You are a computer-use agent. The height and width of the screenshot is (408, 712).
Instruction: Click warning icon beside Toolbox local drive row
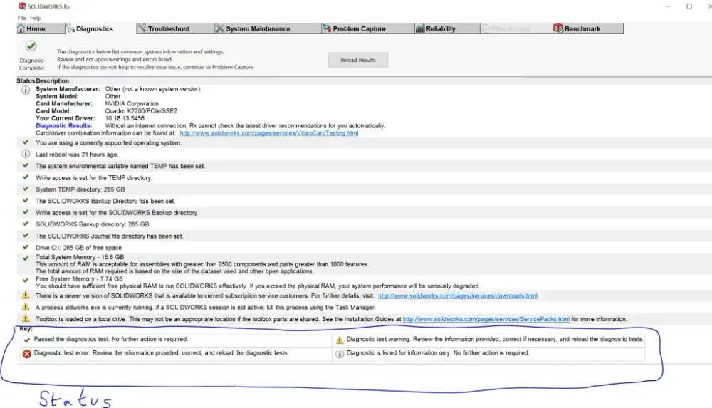click(x=26, y=318)
